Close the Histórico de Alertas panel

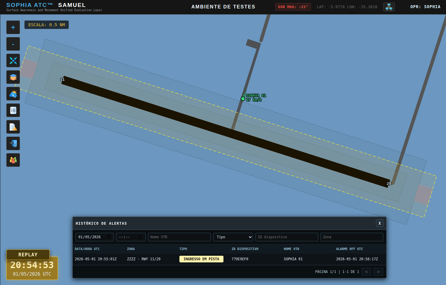(x=380, y=223)
